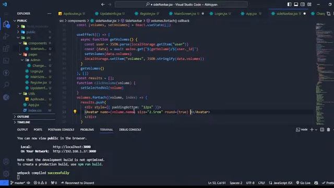The image size is (334, 188).
Task: Split the terminal
Action: [322, 130]
